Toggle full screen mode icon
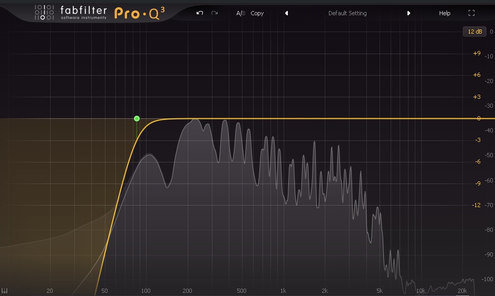 coord(471,13)
